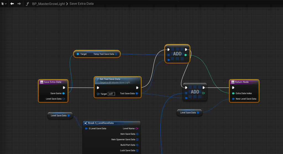Click the Save Game output pin
Screen dimensions: 283x154
(x=64, y=93)
